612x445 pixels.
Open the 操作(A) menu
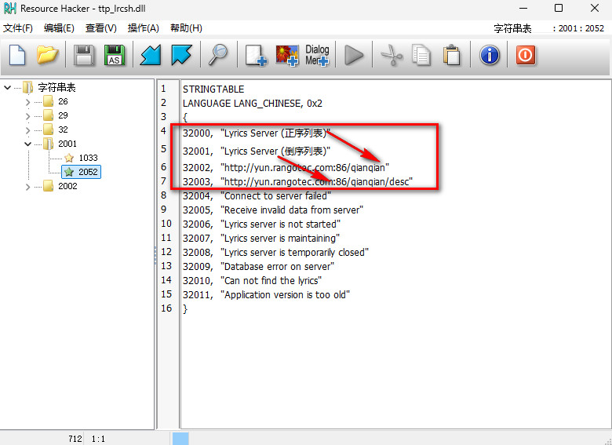click(x=143, y=28)
